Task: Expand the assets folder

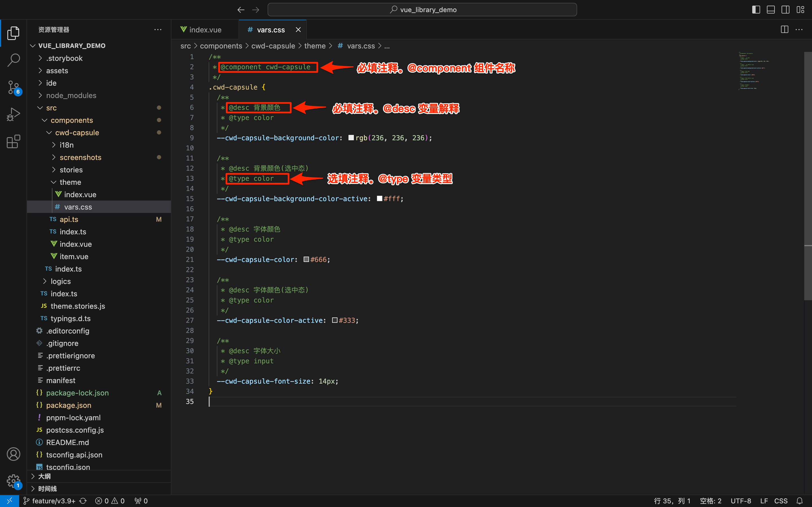Action: (99, 71)
